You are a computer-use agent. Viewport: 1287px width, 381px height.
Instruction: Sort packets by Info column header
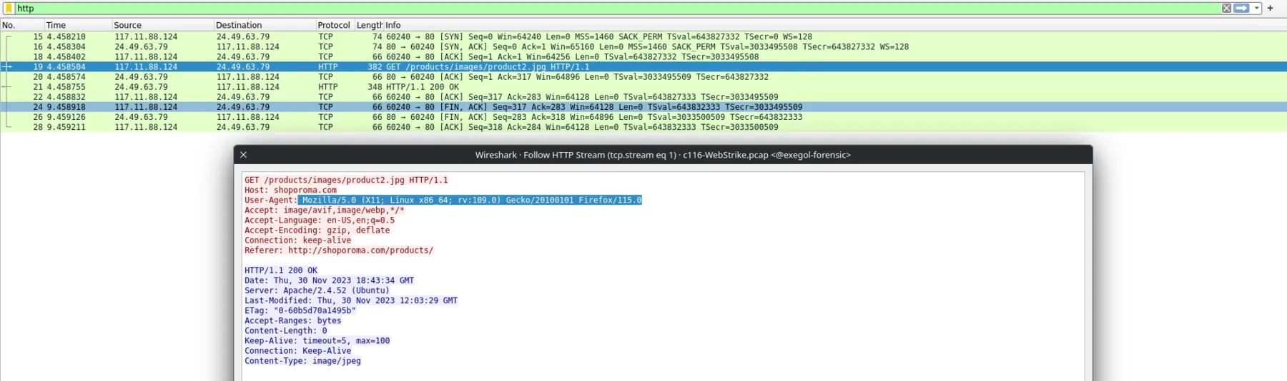835,25
